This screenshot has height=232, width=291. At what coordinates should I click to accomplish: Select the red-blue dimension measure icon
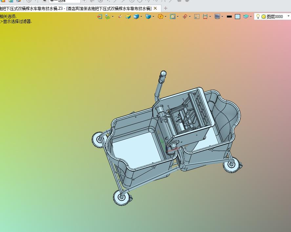pos(205,16)
